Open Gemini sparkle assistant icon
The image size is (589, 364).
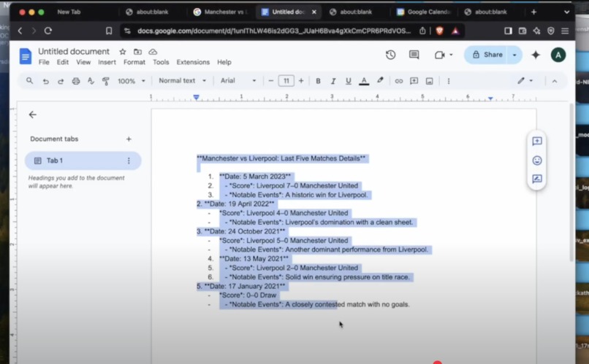(x=536, y=55)
